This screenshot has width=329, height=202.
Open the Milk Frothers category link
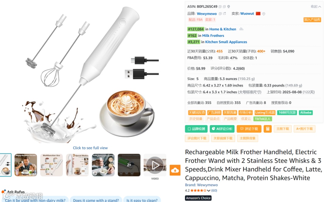coord(213,35)
